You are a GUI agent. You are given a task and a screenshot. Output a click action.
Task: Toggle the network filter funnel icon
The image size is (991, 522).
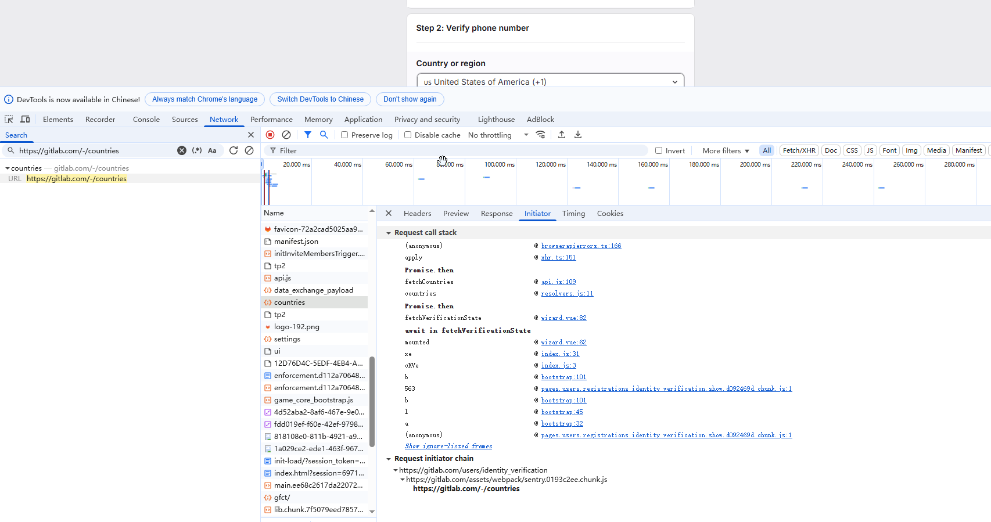308,135
